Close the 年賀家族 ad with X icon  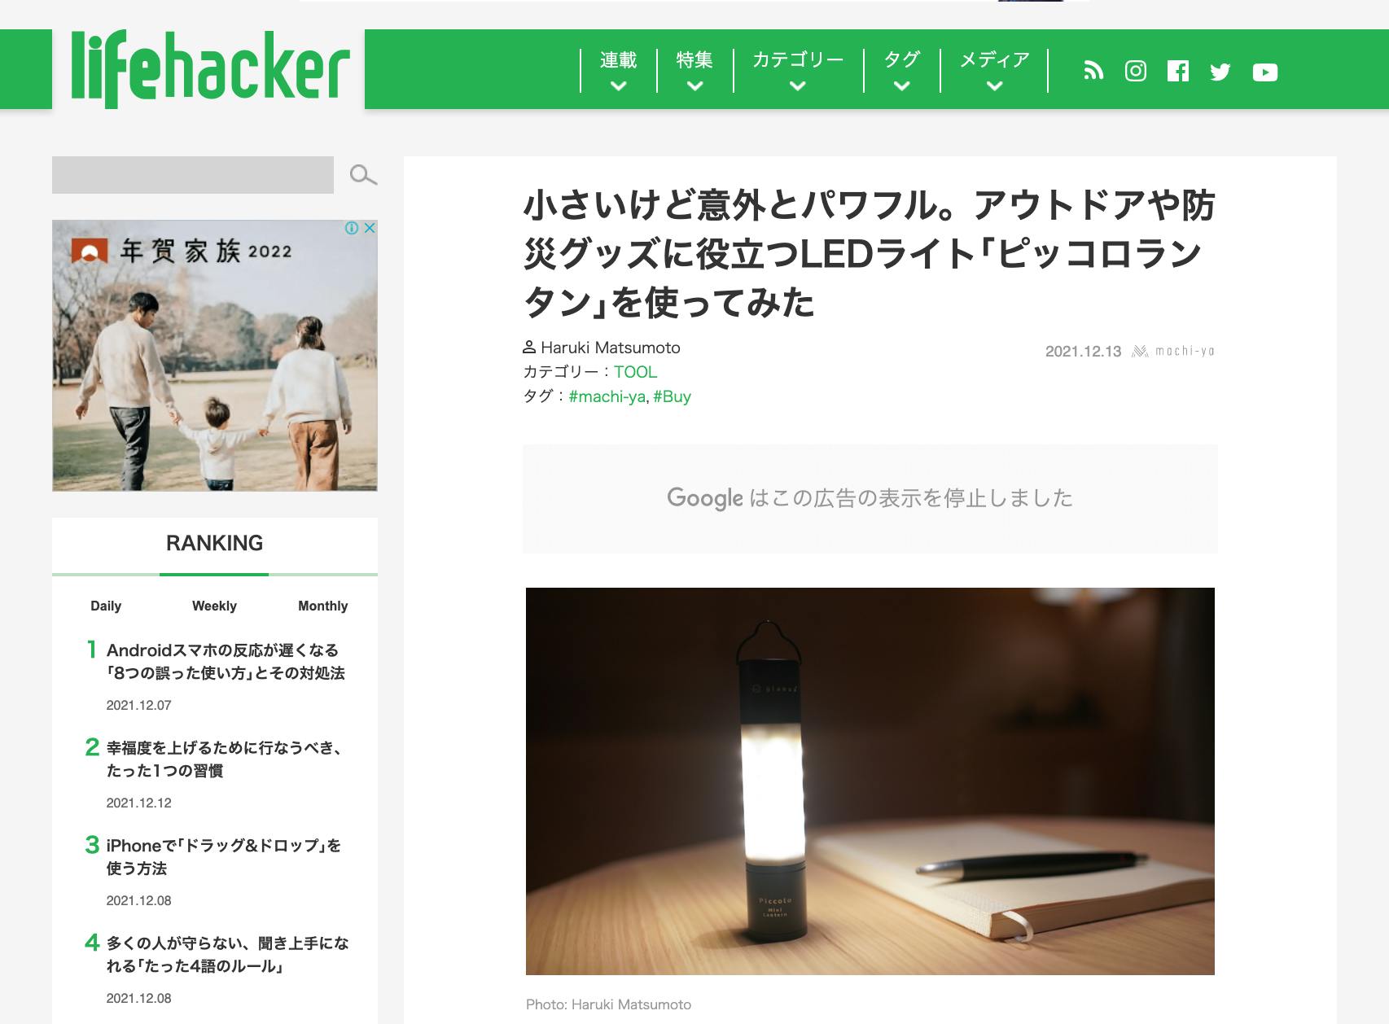click(x=370, y=228)
